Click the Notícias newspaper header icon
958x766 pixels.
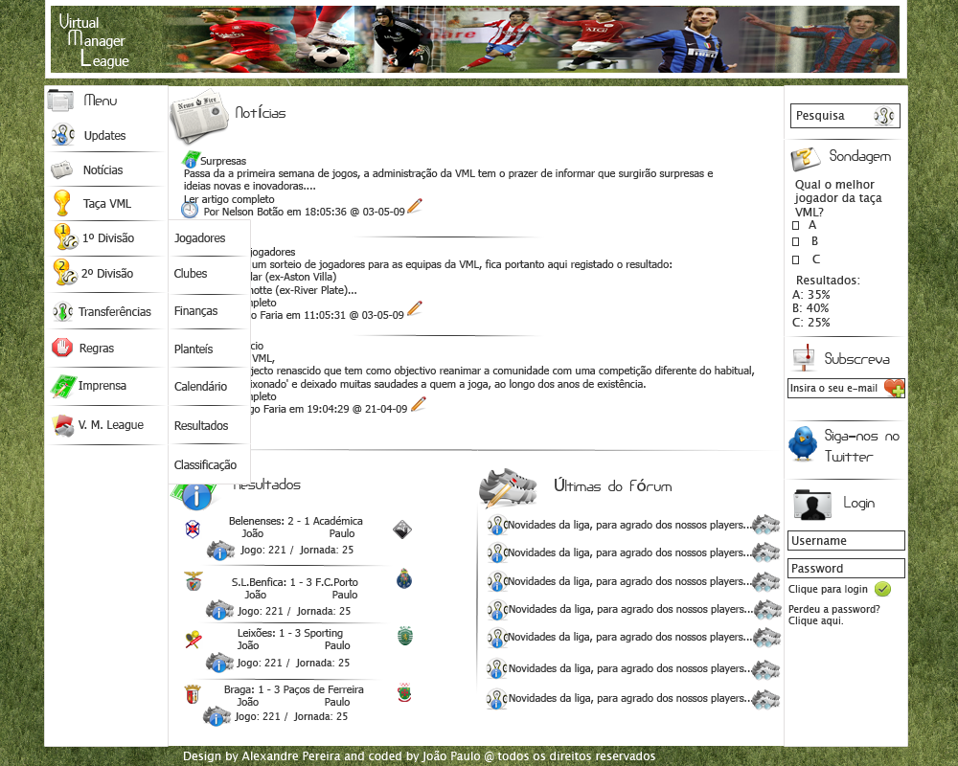click(198, 117)
